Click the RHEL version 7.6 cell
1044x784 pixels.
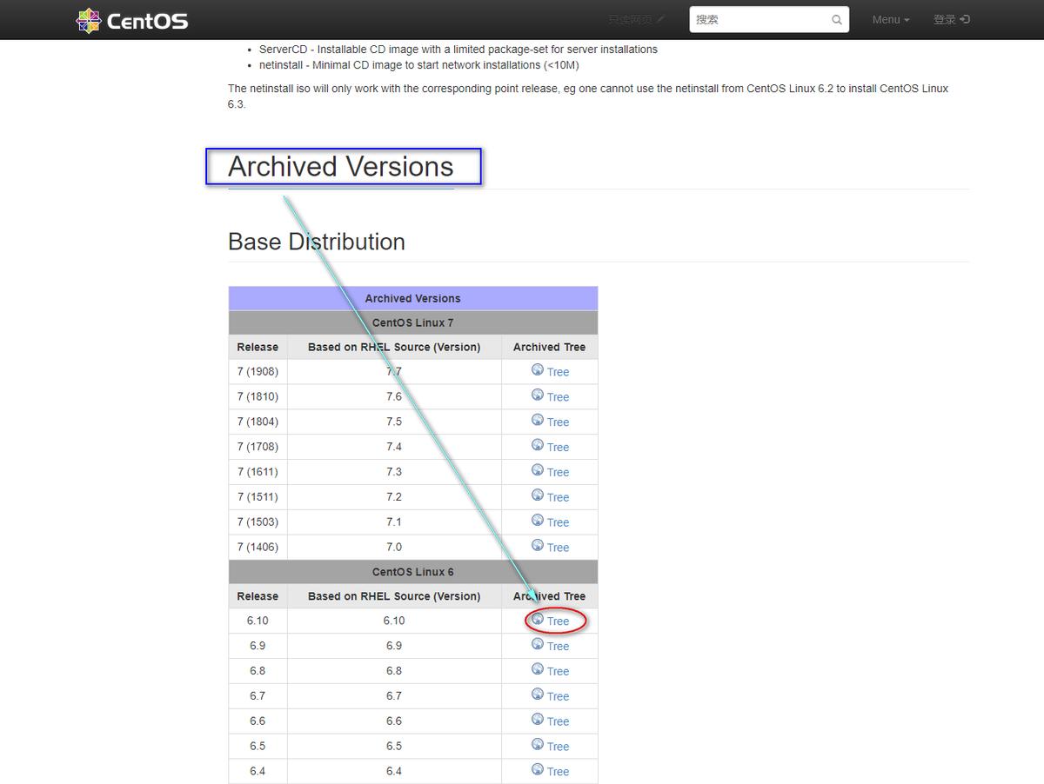click(394, 397)
